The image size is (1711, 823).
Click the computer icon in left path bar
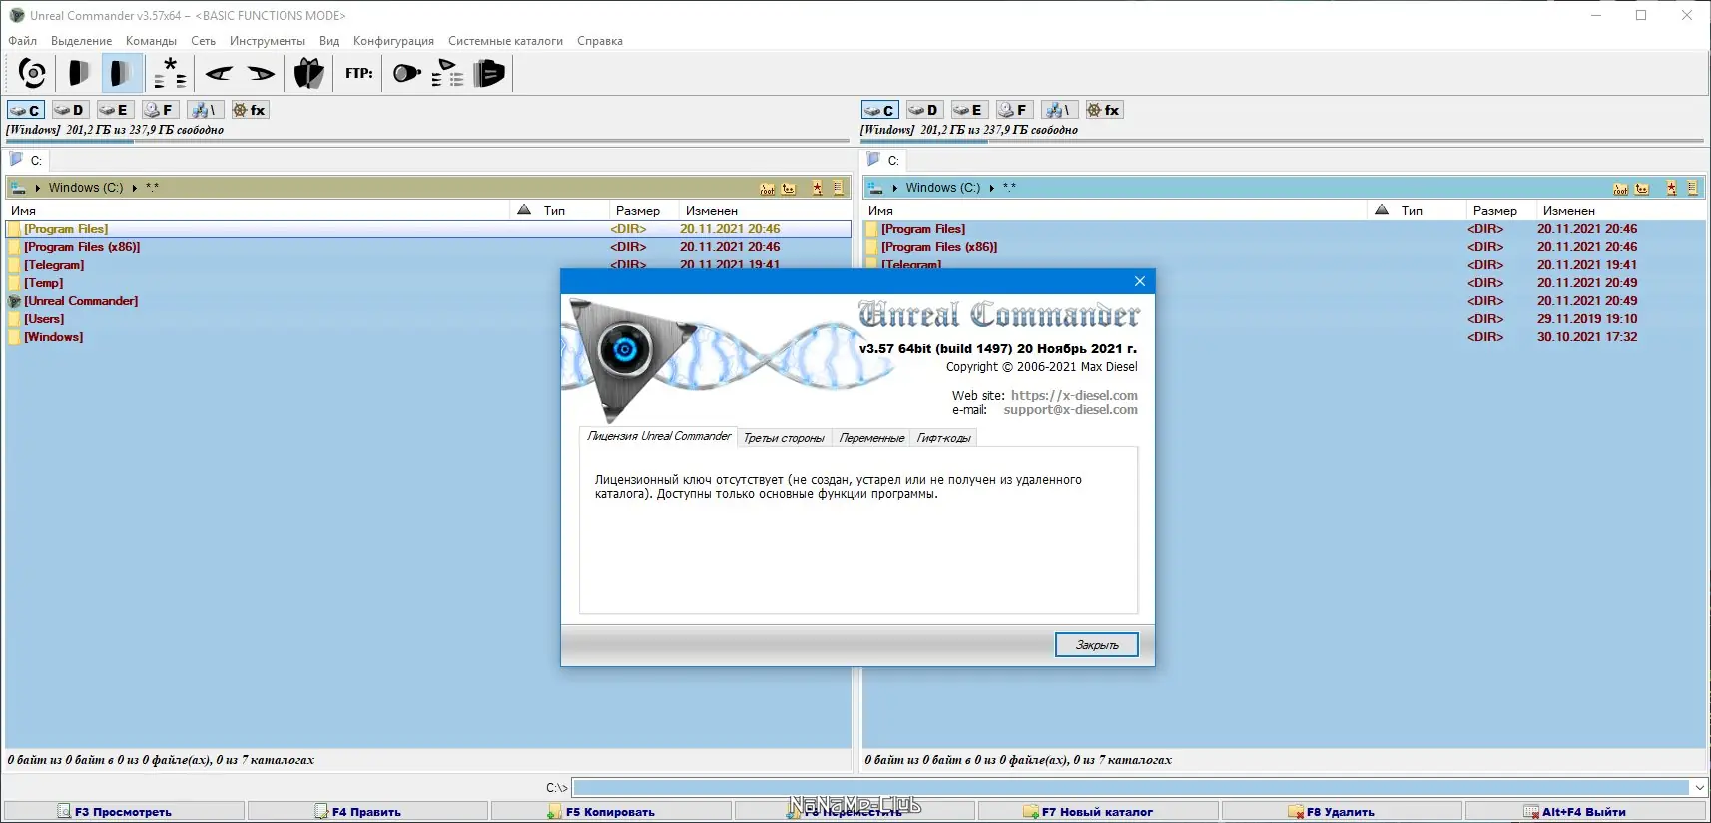[x=18, y=188]
